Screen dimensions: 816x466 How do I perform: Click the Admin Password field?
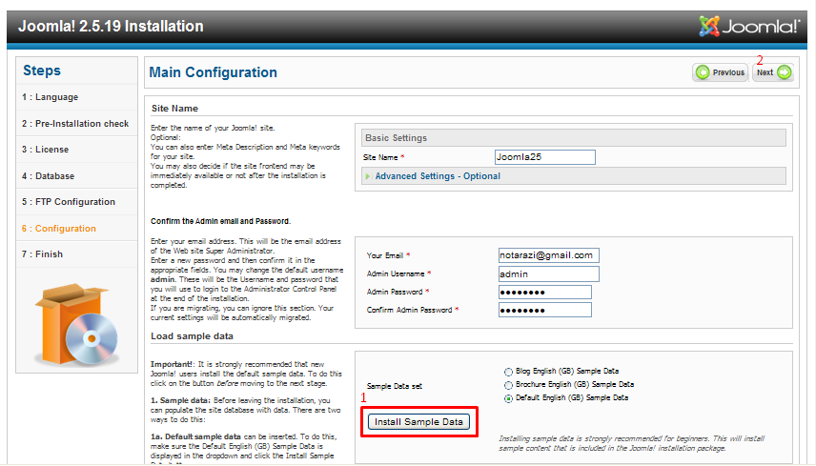click(545, 293)
